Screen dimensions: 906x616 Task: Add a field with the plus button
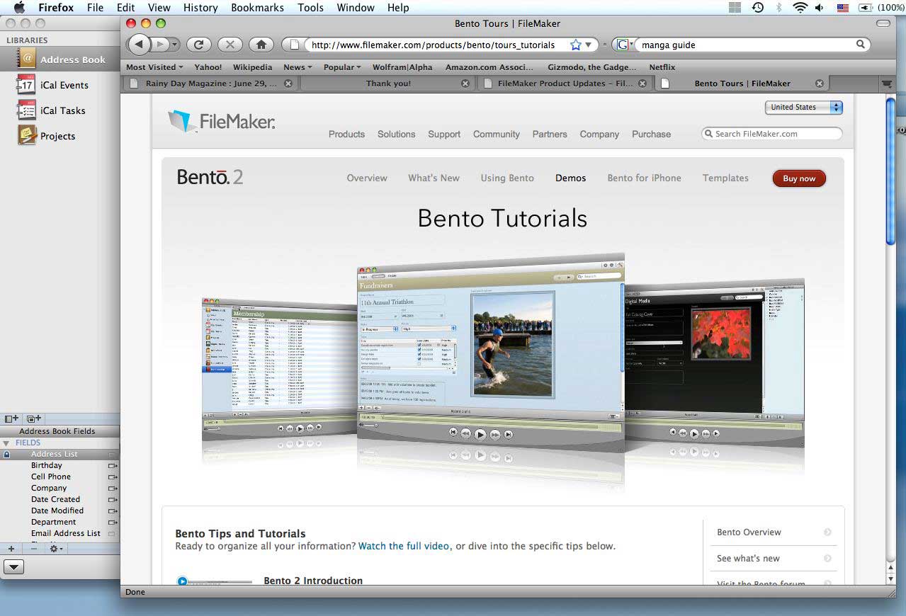(11, 549)
